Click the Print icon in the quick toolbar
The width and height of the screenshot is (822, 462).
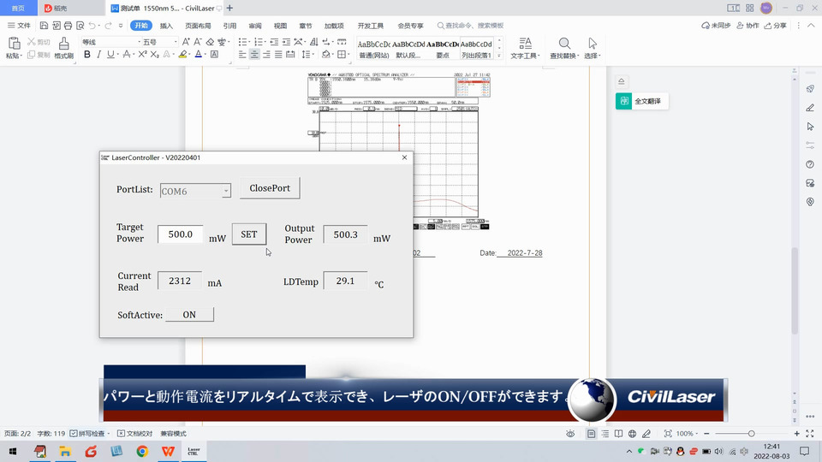click(68, 25)
